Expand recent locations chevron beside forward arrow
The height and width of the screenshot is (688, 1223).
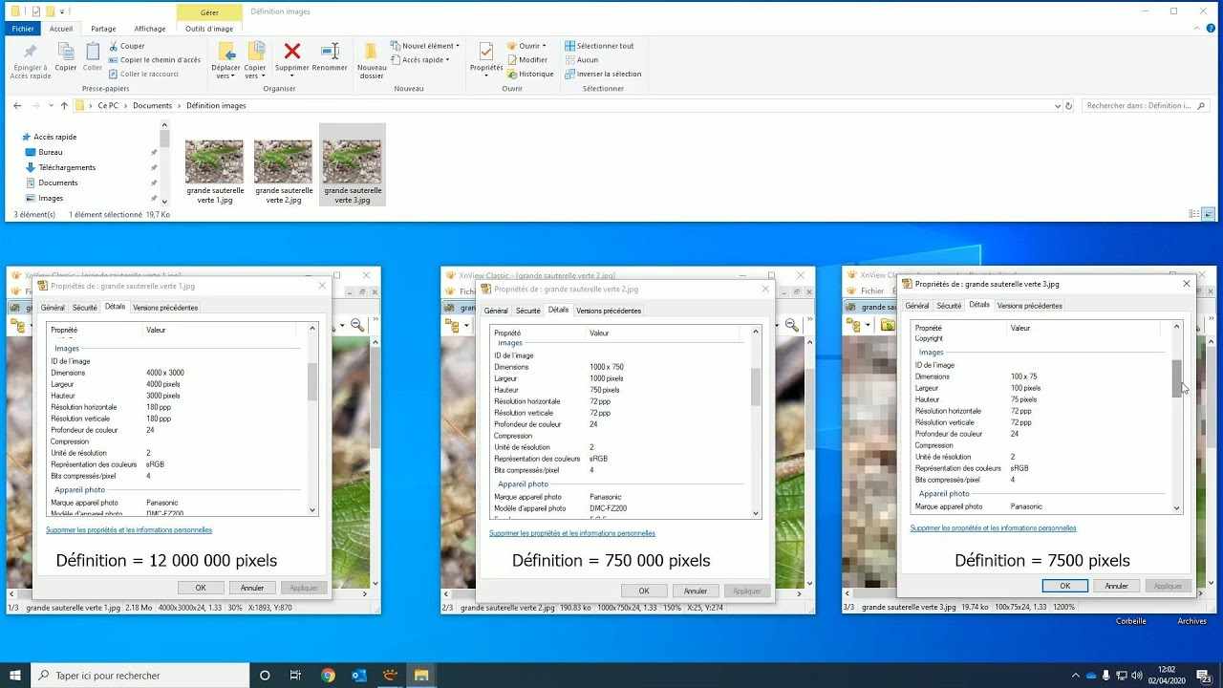[50, 106]
